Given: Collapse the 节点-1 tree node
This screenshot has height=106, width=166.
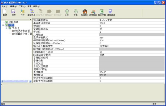Looking at the screenshot, I should pos(6,28).
